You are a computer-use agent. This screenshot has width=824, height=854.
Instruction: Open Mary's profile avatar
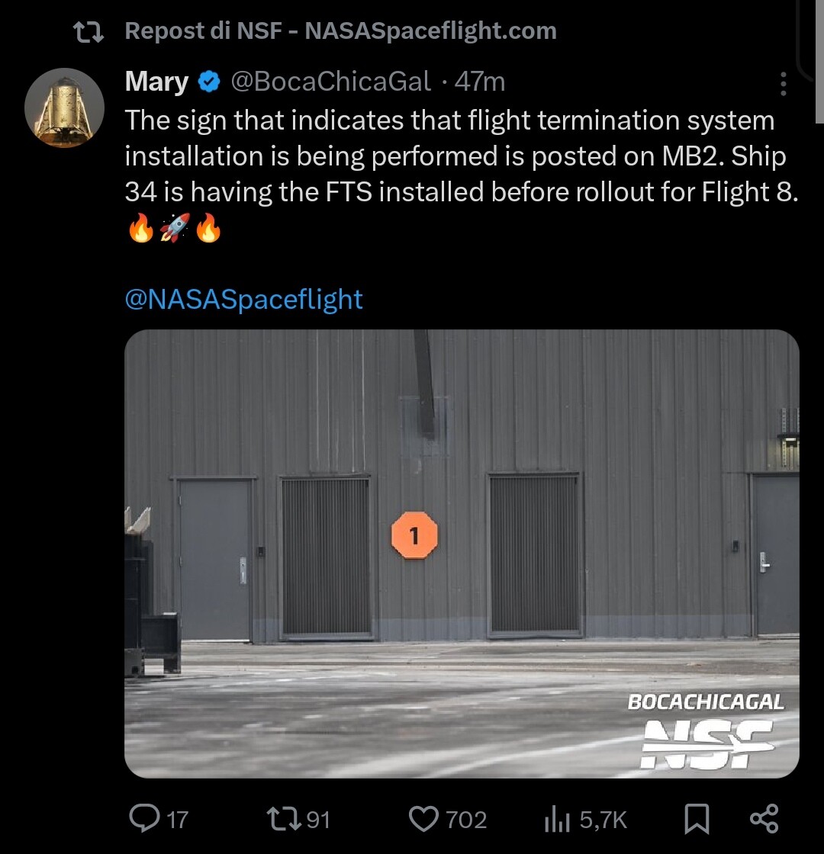click(x=64, y=106)
